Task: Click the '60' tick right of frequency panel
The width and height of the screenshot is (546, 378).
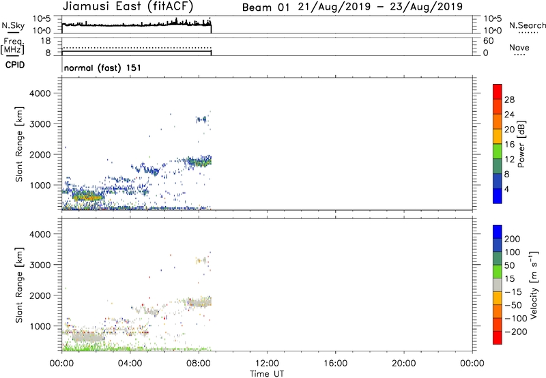Action: pos(489,41)
